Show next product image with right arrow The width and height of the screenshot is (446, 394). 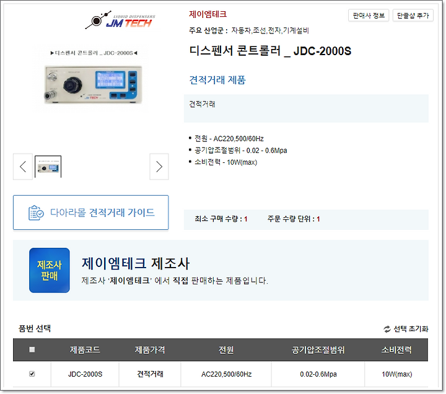click(x=159, y=167)
